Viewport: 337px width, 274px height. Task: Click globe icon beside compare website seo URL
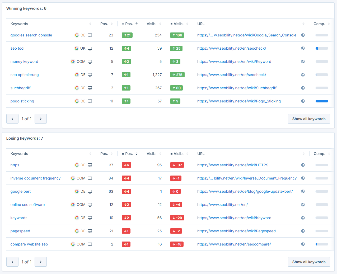coord(303,244)
